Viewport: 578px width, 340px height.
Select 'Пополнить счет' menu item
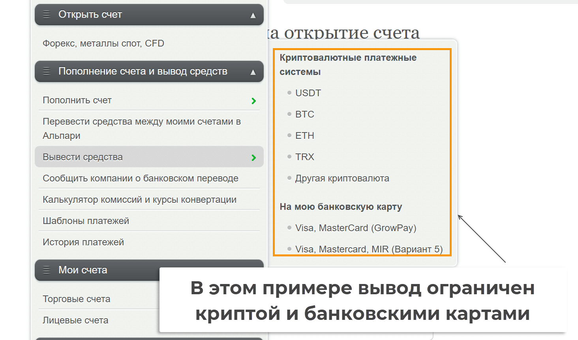pos(77,100)
